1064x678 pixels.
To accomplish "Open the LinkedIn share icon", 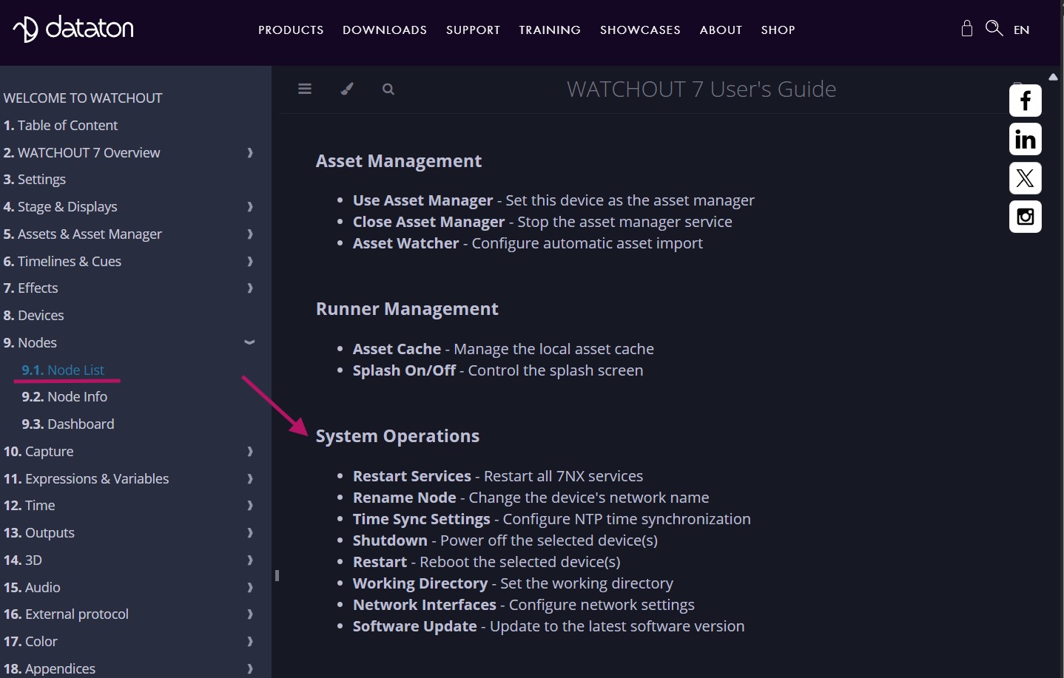I will point(1025,139).
